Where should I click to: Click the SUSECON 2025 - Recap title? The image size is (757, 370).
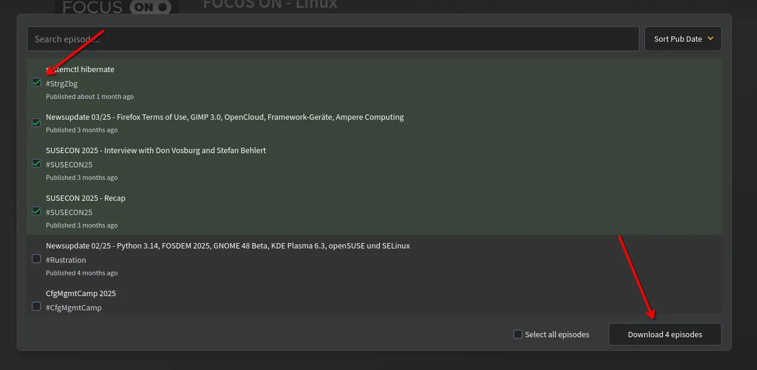(x=85, y=198)
